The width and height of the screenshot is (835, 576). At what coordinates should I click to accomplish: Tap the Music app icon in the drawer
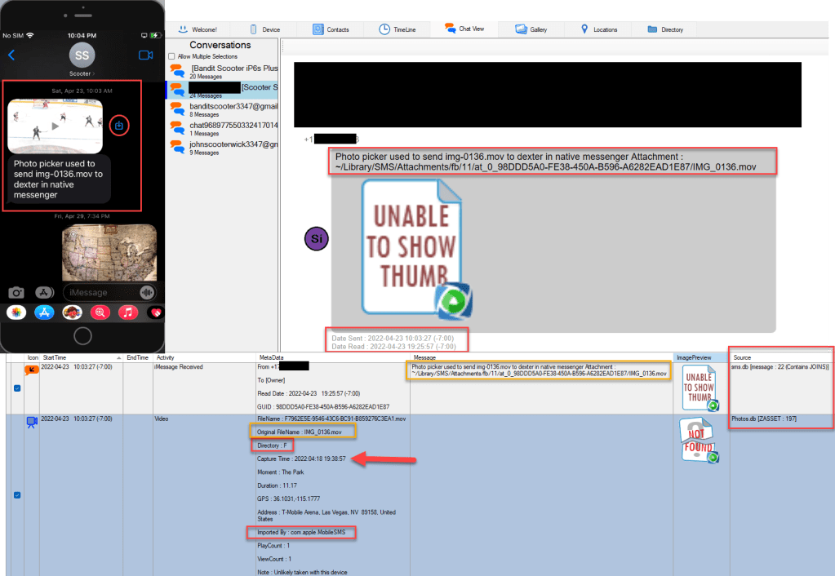[x=128, y=312]
